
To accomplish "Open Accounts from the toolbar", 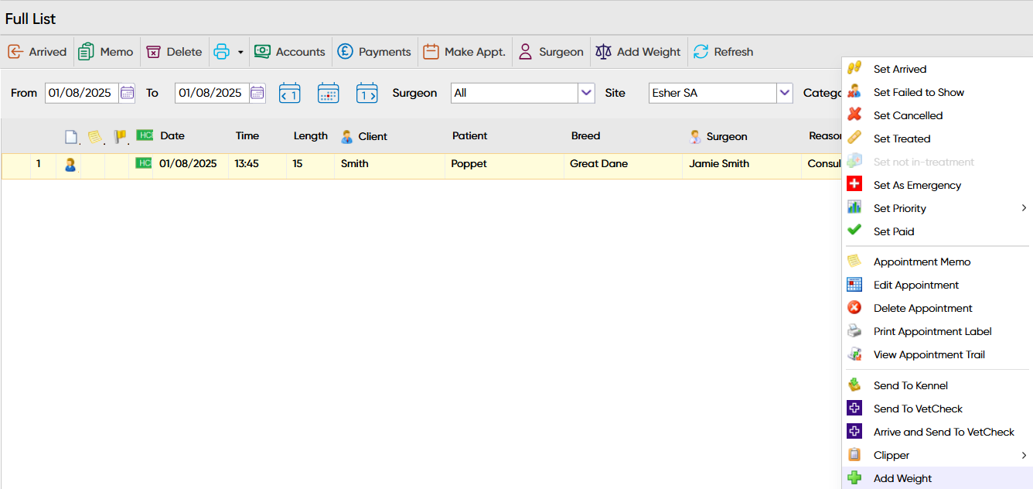I will [x=290, y=52].
